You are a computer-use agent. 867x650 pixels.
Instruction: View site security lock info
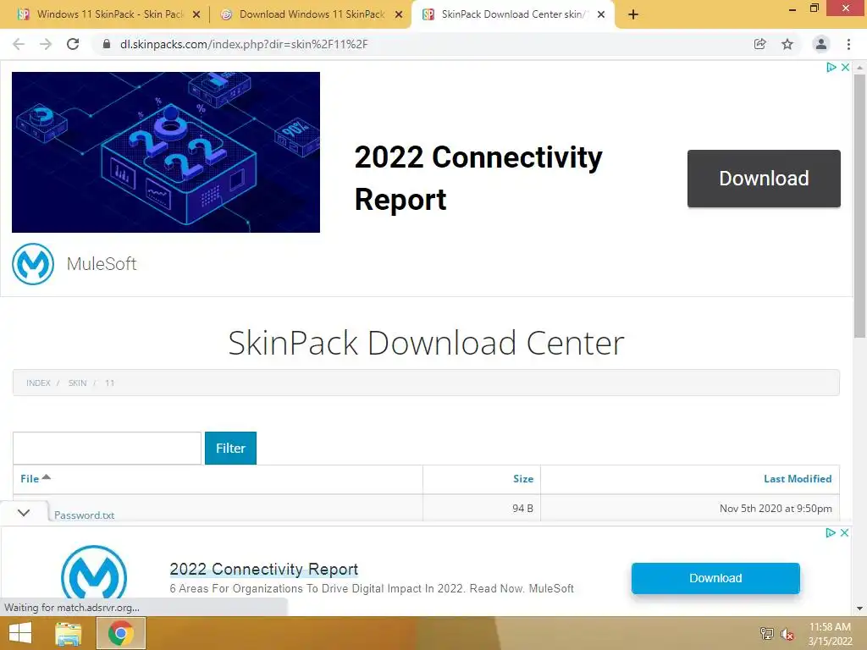(x=107, y=44)
